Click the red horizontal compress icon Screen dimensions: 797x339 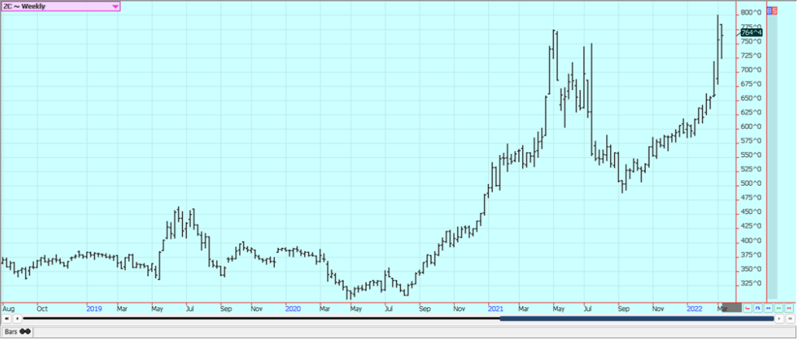789,308
